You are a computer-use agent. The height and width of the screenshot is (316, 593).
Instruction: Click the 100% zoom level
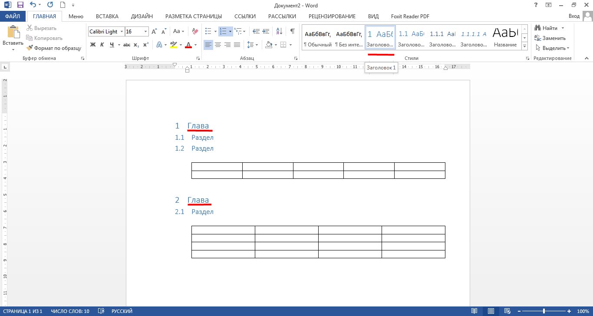click(583, 311)
